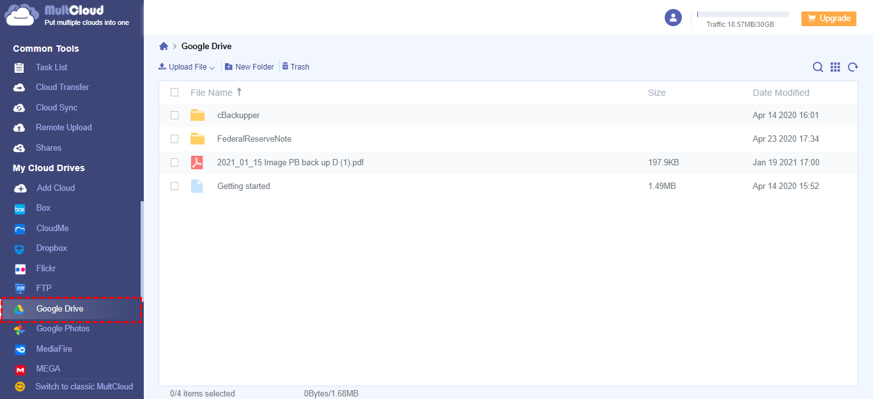
Task: Select MEGA drive label
Action: [49, 368]
